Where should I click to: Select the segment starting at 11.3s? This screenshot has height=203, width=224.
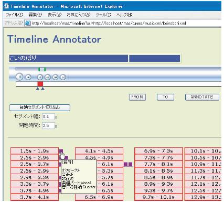click(203, 170)
